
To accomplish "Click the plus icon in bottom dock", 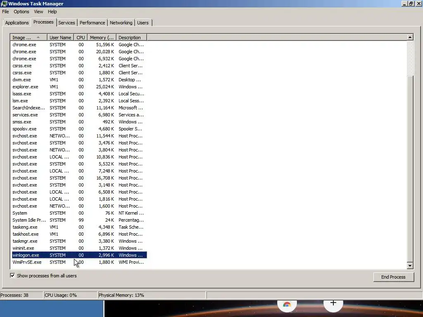I will pos(333,303).
